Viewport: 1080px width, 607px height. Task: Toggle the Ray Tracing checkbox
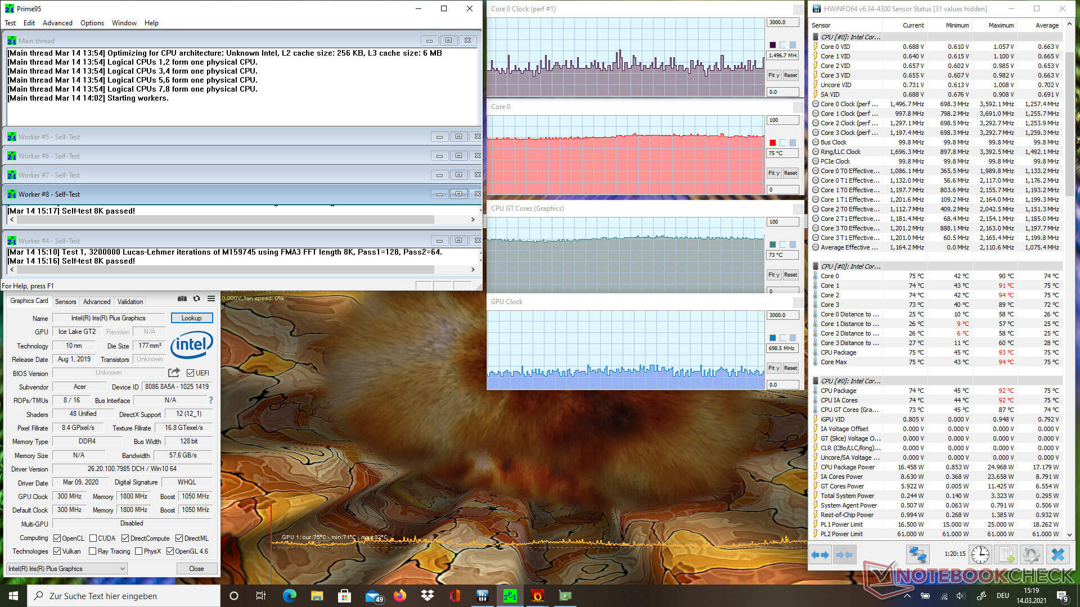tap(93, 551)
